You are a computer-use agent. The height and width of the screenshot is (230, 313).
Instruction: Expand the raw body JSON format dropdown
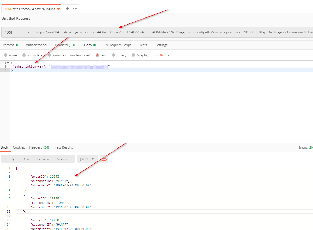(163, 55)
